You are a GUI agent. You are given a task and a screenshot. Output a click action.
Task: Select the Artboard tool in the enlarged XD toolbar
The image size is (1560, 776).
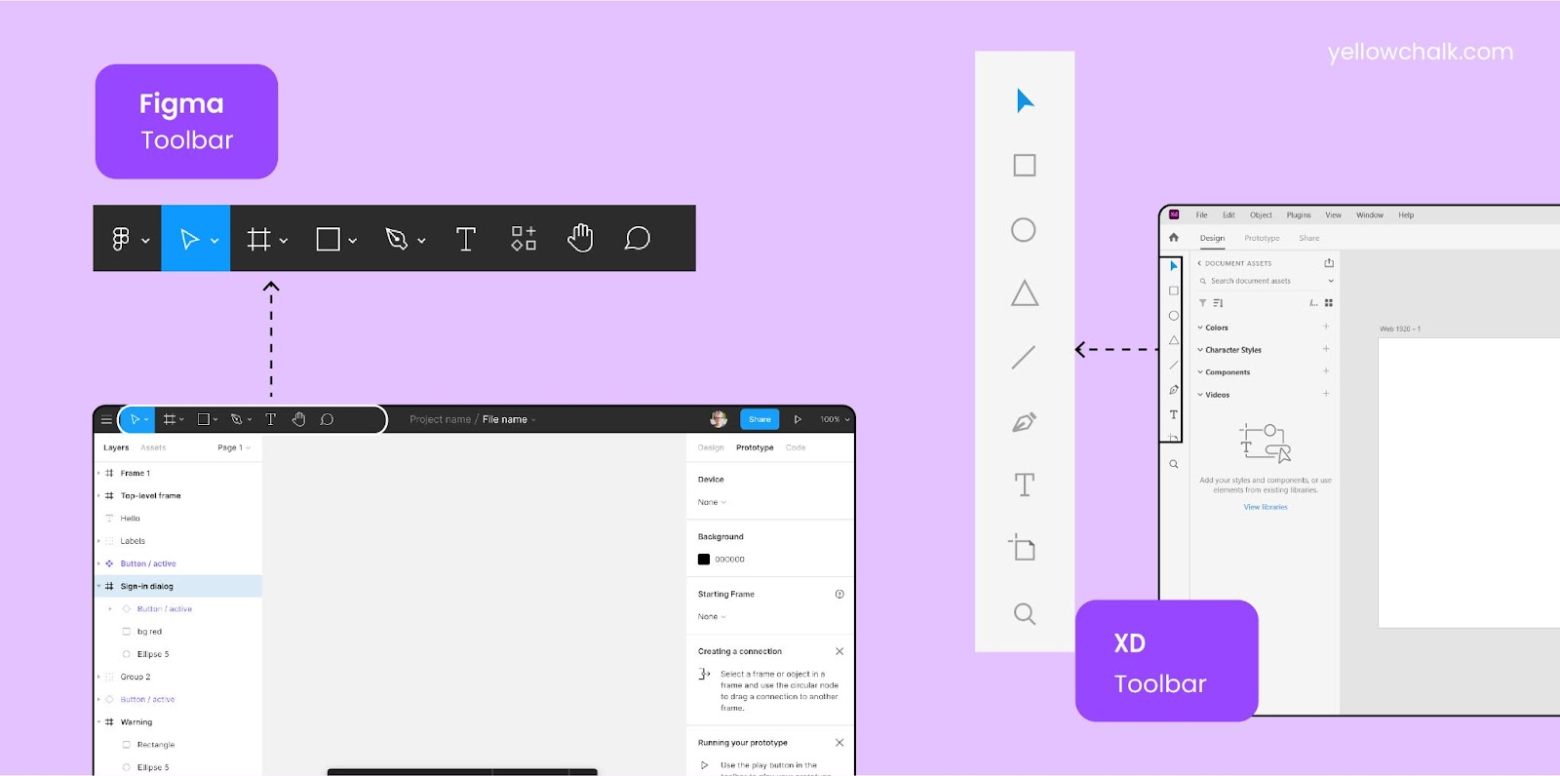[x=1023, y=548]
